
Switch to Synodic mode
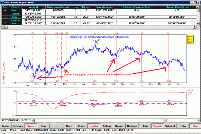coord(158,126)
